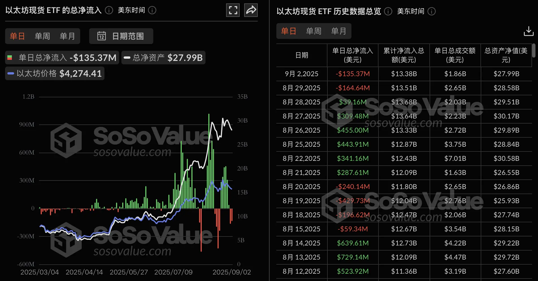
Task: Expand the chart to fullscreen
Action: [x=233, y=10]
